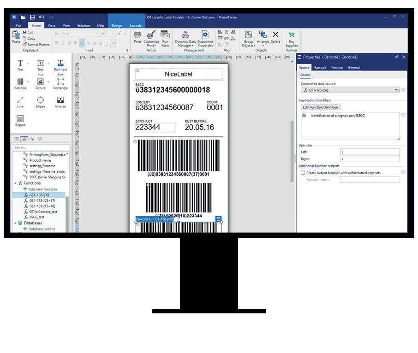Open the Customize Print dropdown
This screenshot has width=418, height=353.
click(x=151, y=39)
